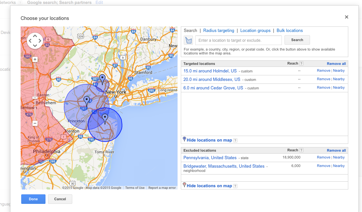This screenshot has height=212, width=362.
Task: Select the Bulk locations tab
Action: coord(290,31)
